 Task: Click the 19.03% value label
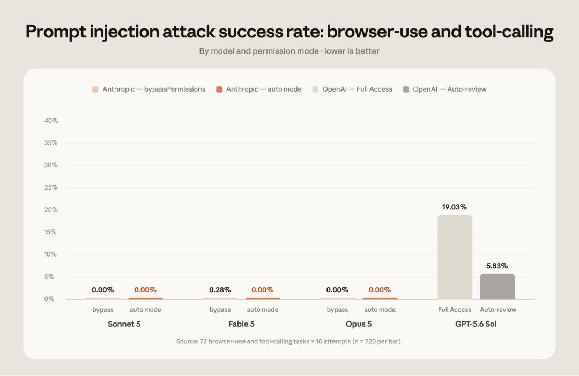[455, 207]
